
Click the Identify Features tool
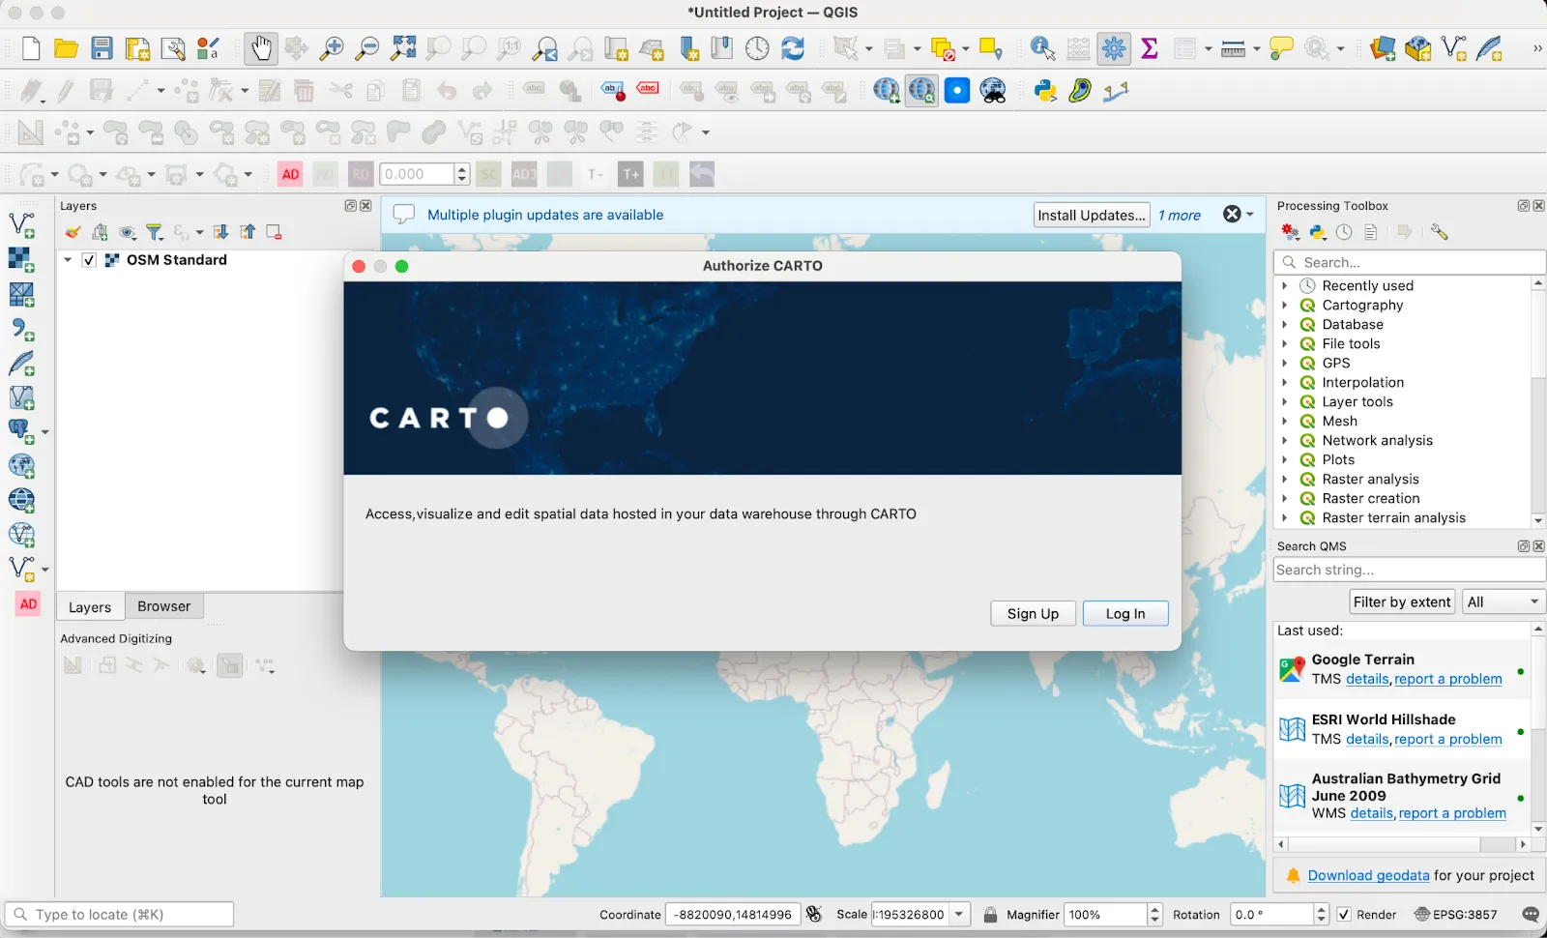(1042, 48)
